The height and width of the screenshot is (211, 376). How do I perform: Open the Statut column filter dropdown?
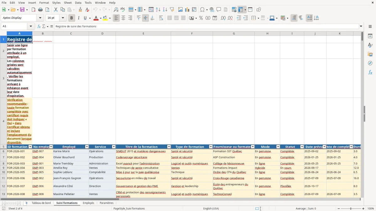point(302,147)
